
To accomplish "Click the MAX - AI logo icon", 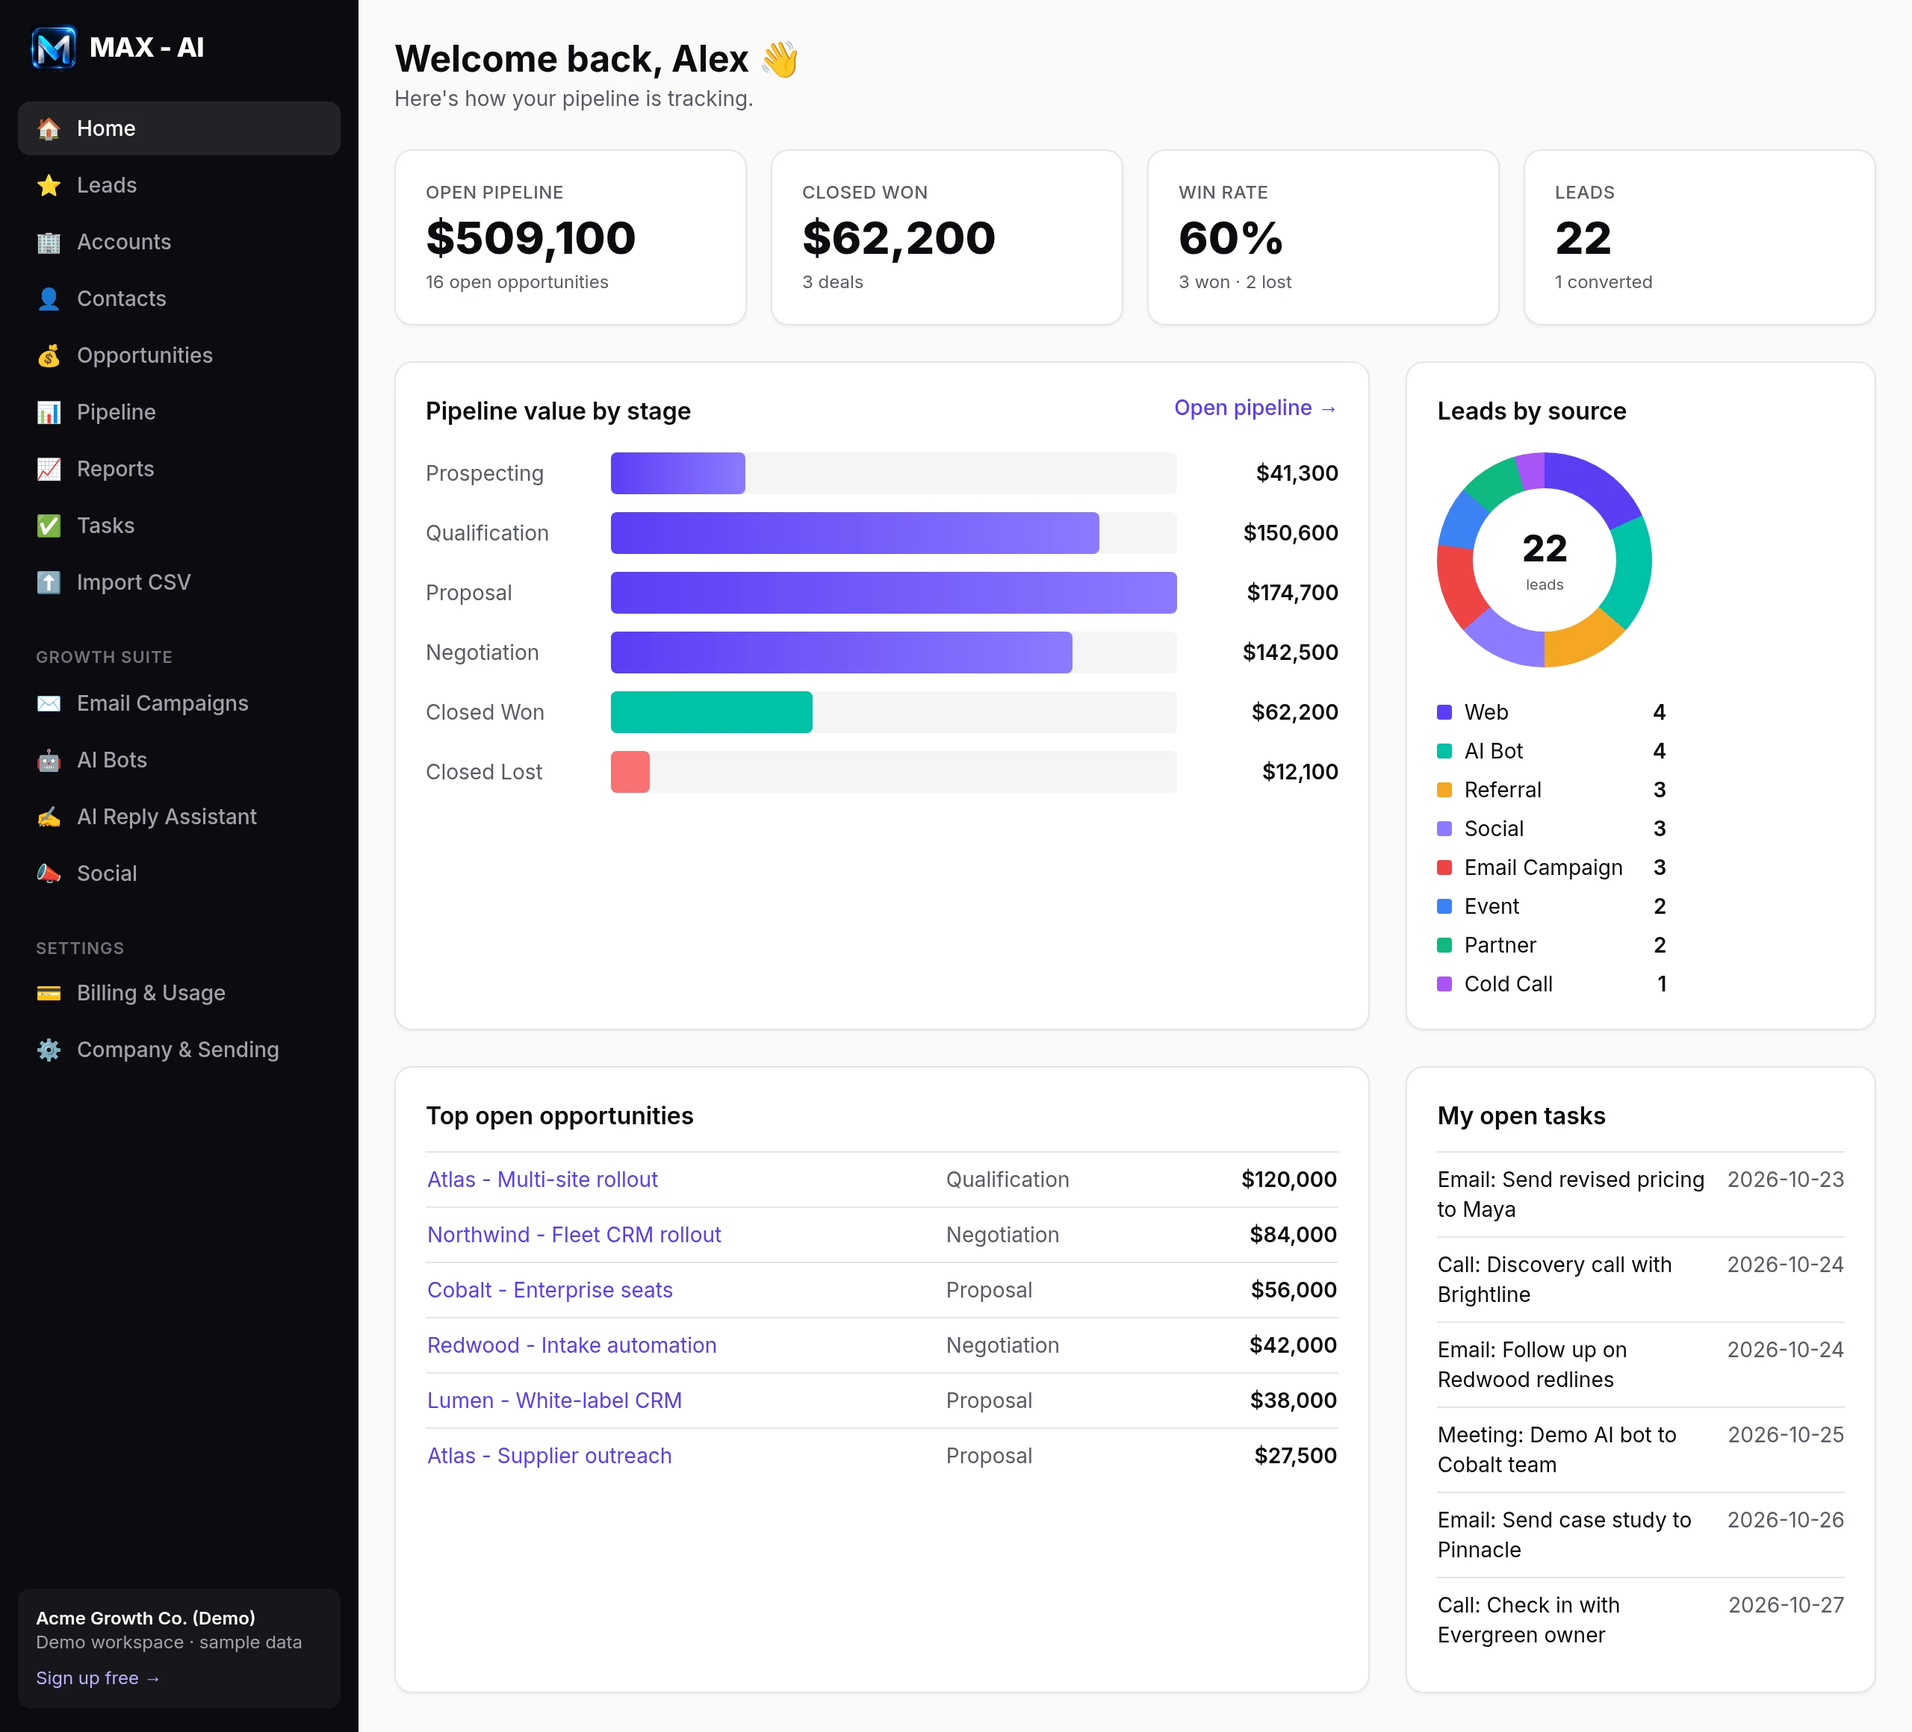I will coord(53,47).
